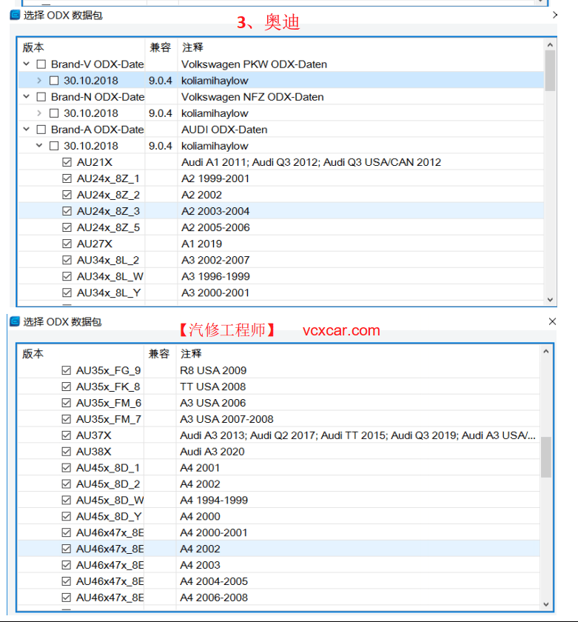Uncheck AU46x47x_8E checkbox in the A4 2002 row
This screenshot has width=578, height=622.
pyautogui.click(x=66, y=549)
